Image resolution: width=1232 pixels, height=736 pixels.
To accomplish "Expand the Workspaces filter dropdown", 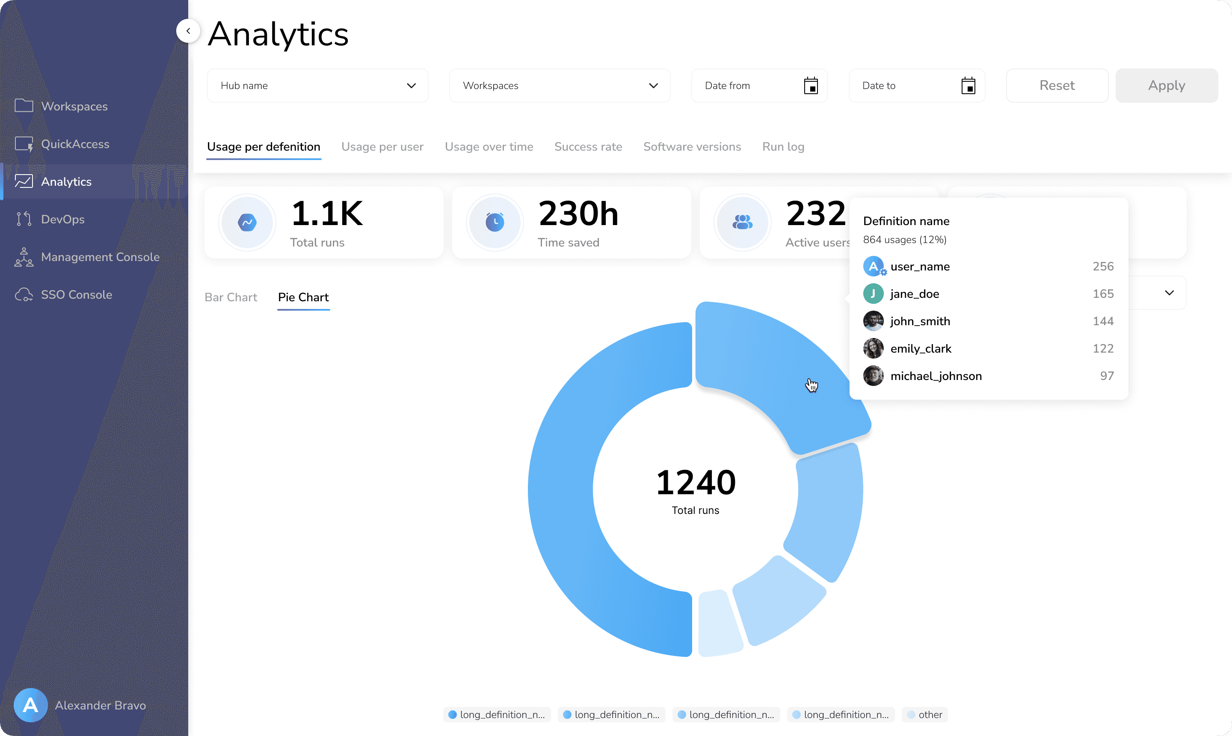I will point(559,86).
